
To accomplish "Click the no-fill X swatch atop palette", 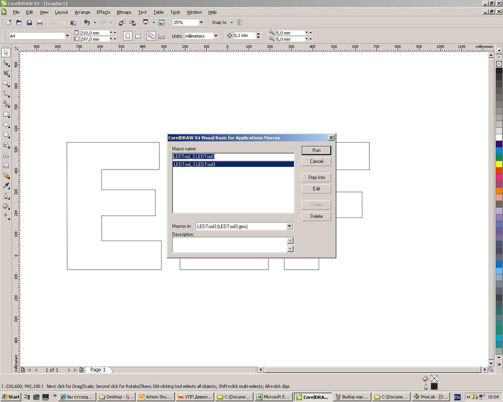I will coord(499,64).
